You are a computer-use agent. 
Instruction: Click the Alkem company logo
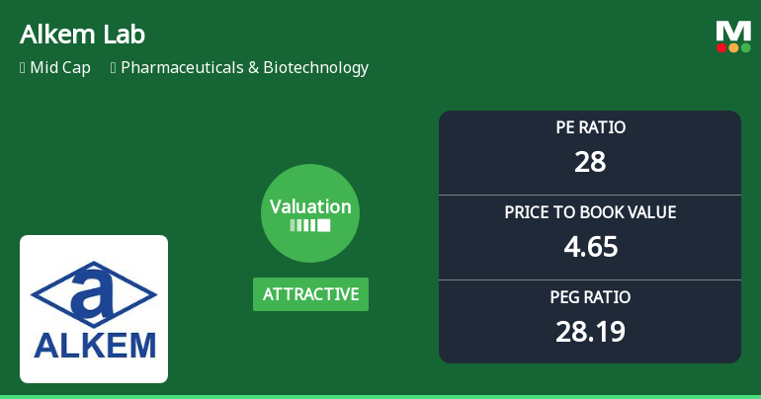coord(94,309)
